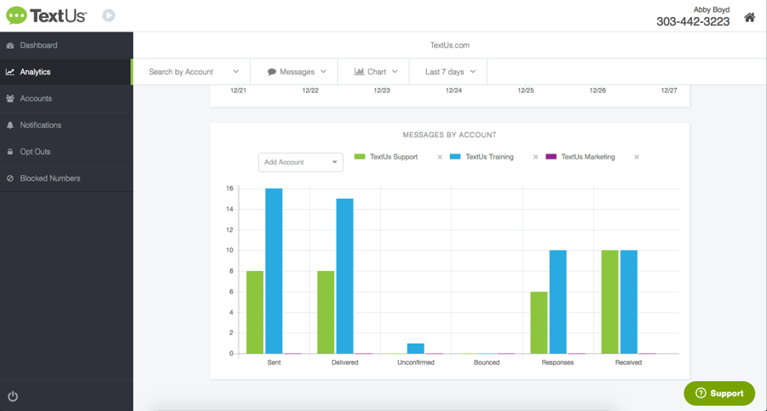Select Analytics in the sidebar
The height and width of the screenshot is (411, 767).
66,72
